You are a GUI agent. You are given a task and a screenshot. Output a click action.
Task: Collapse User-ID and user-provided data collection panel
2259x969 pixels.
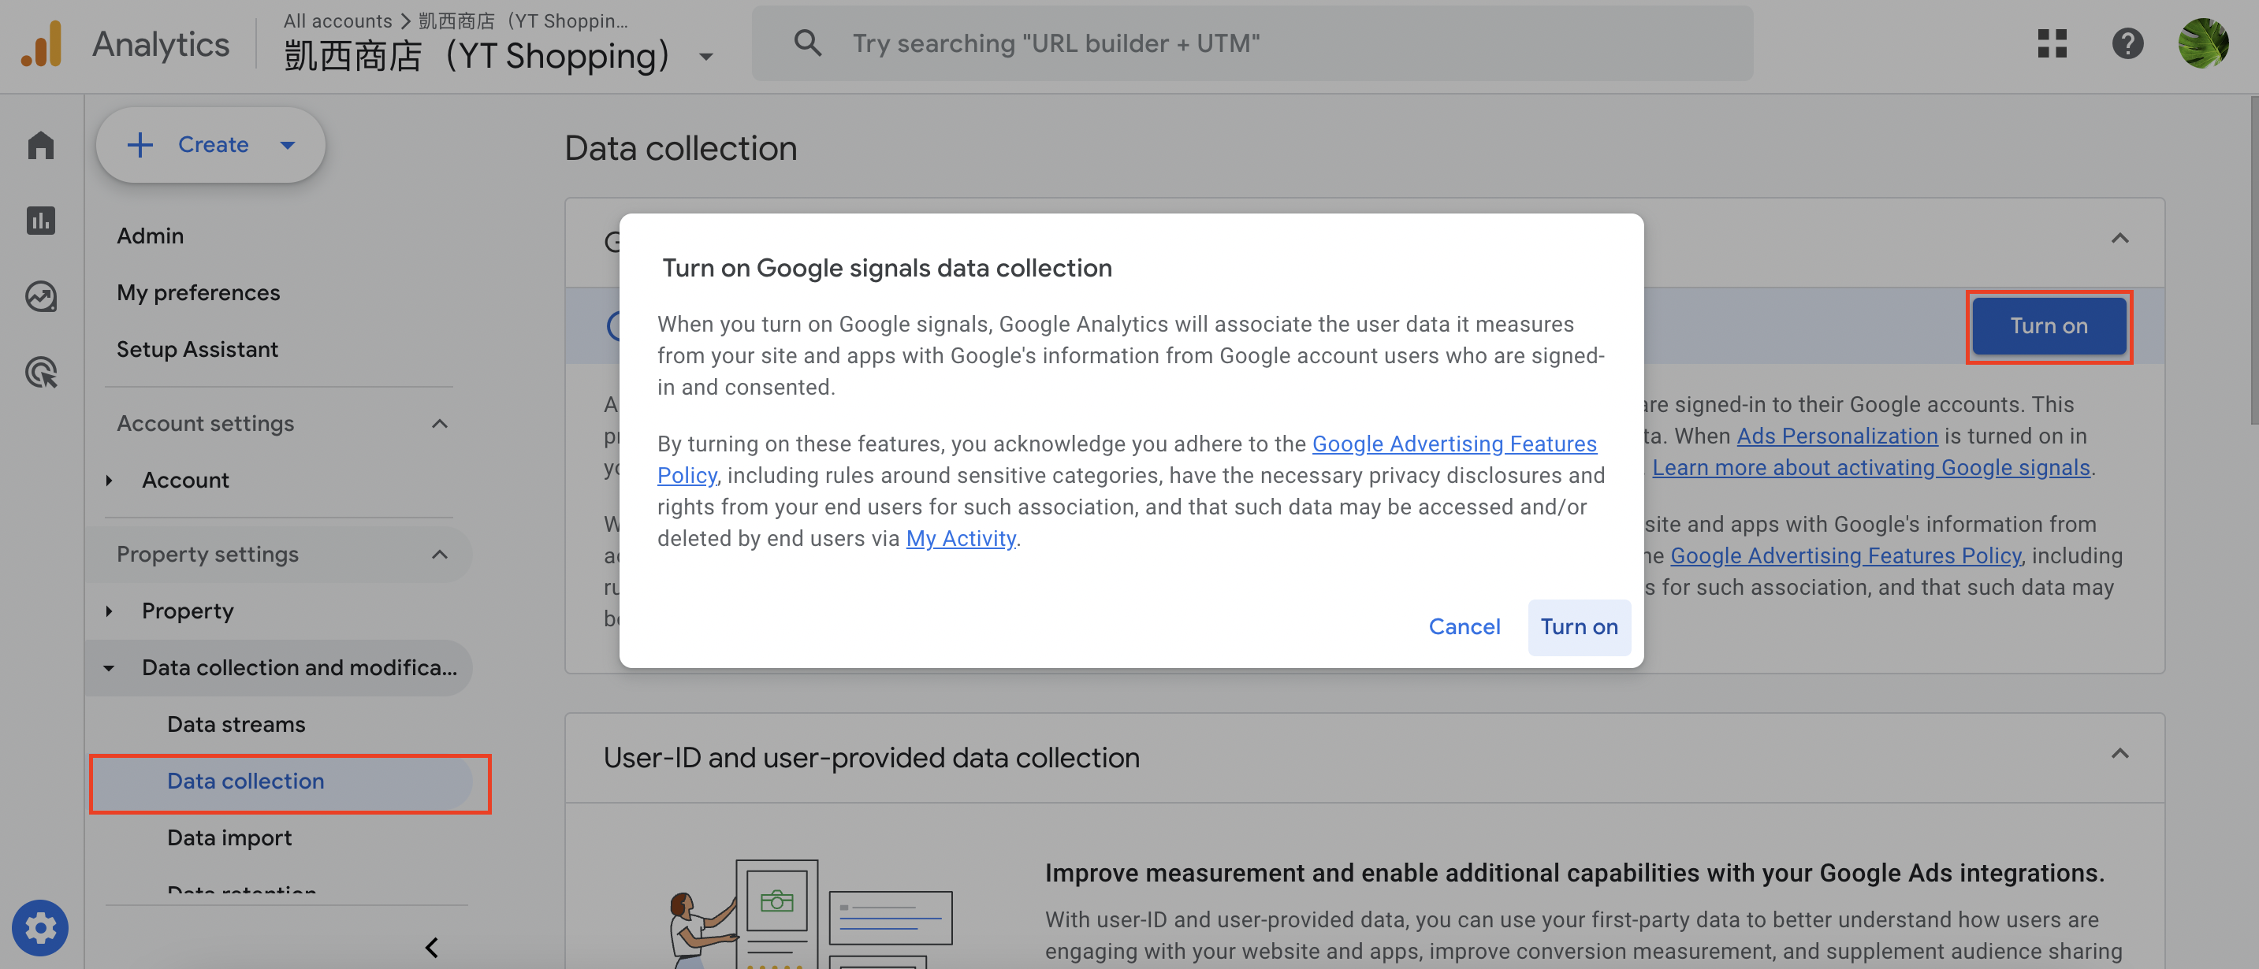click(x=2119, y=755)
